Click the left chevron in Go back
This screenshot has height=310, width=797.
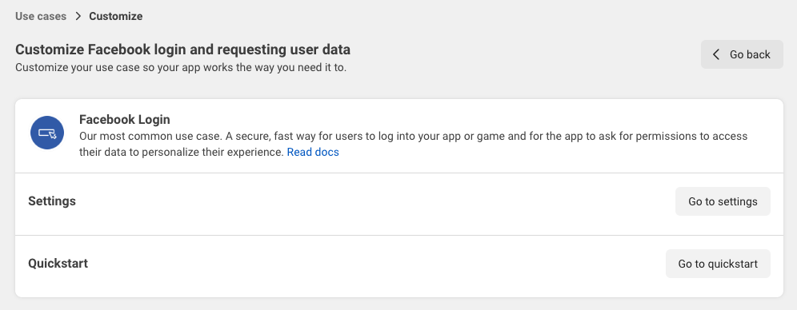click(x=716, y=54)
